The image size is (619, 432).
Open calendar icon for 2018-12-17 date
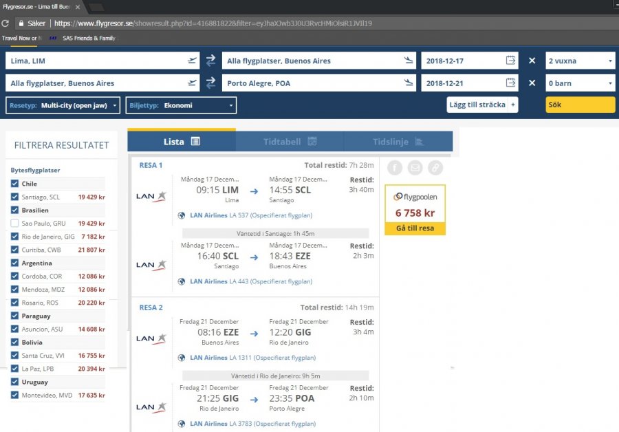coord(510,61)
